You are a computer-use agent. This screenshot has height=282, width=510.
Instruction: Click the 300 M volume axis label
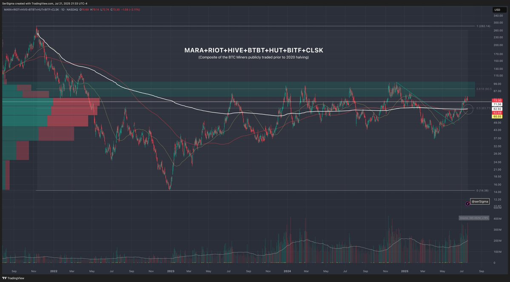tap(497, 230)
